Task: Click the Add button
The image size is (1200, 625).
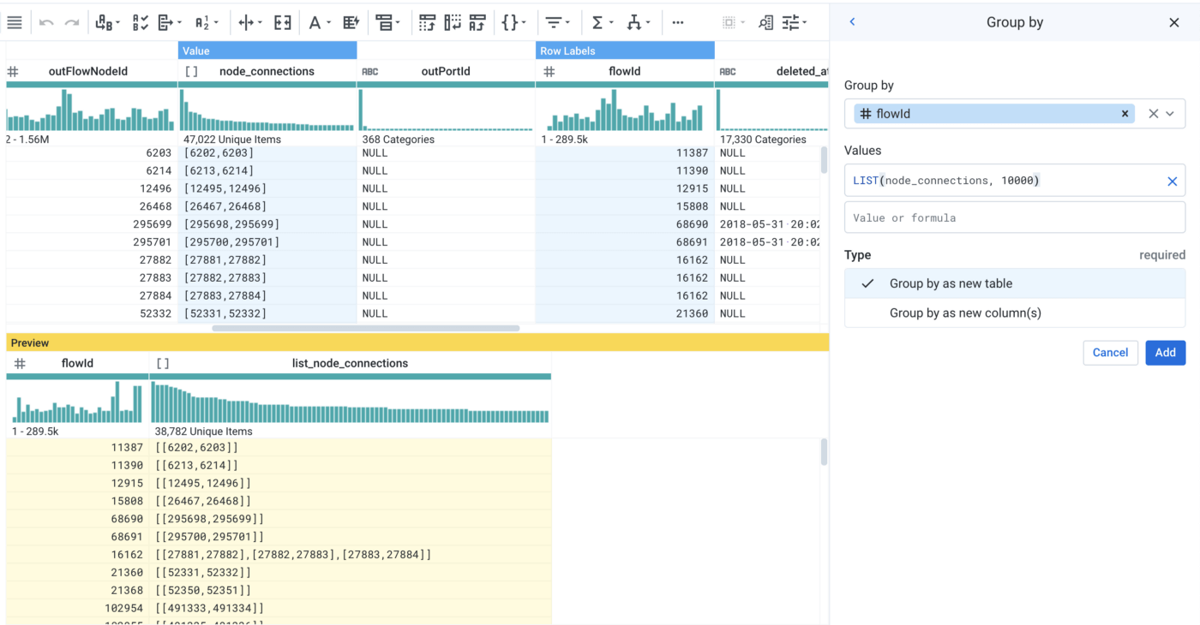Action: pos(1166,353)
